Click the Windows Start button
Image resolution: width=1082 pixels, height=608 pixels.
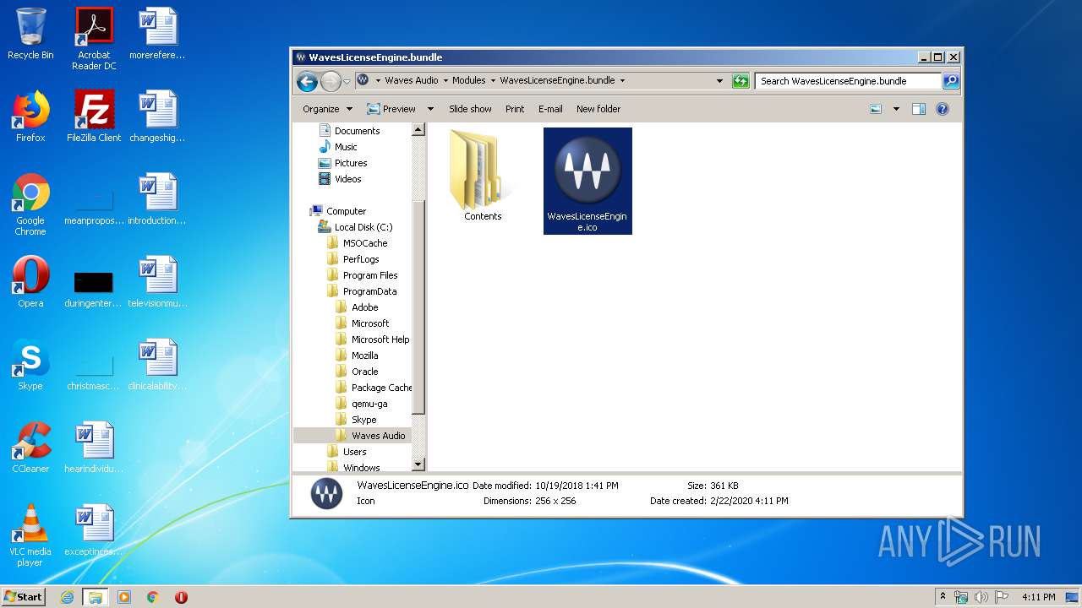click(24, 596)
